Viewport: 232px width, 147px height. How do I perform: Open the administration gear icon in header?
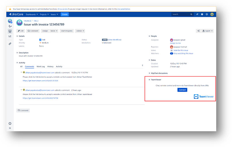pos(207,14)
